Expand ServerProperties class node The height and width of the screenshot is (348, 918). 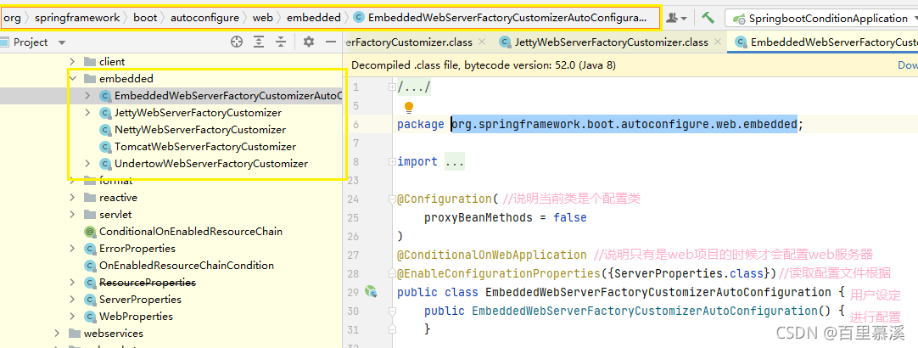pos(73,300)
